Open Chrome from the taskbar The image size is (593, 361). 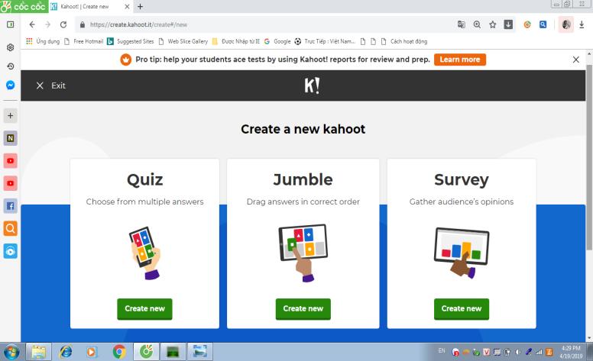tap(119, 353)
